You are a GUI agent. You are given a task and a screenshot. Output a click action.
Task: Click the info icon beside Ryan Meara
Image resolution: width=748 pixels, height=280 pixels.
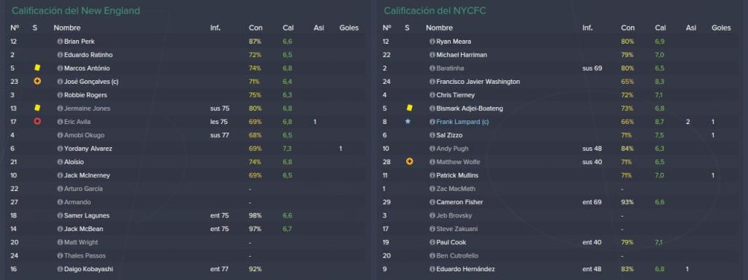point(432,42)
